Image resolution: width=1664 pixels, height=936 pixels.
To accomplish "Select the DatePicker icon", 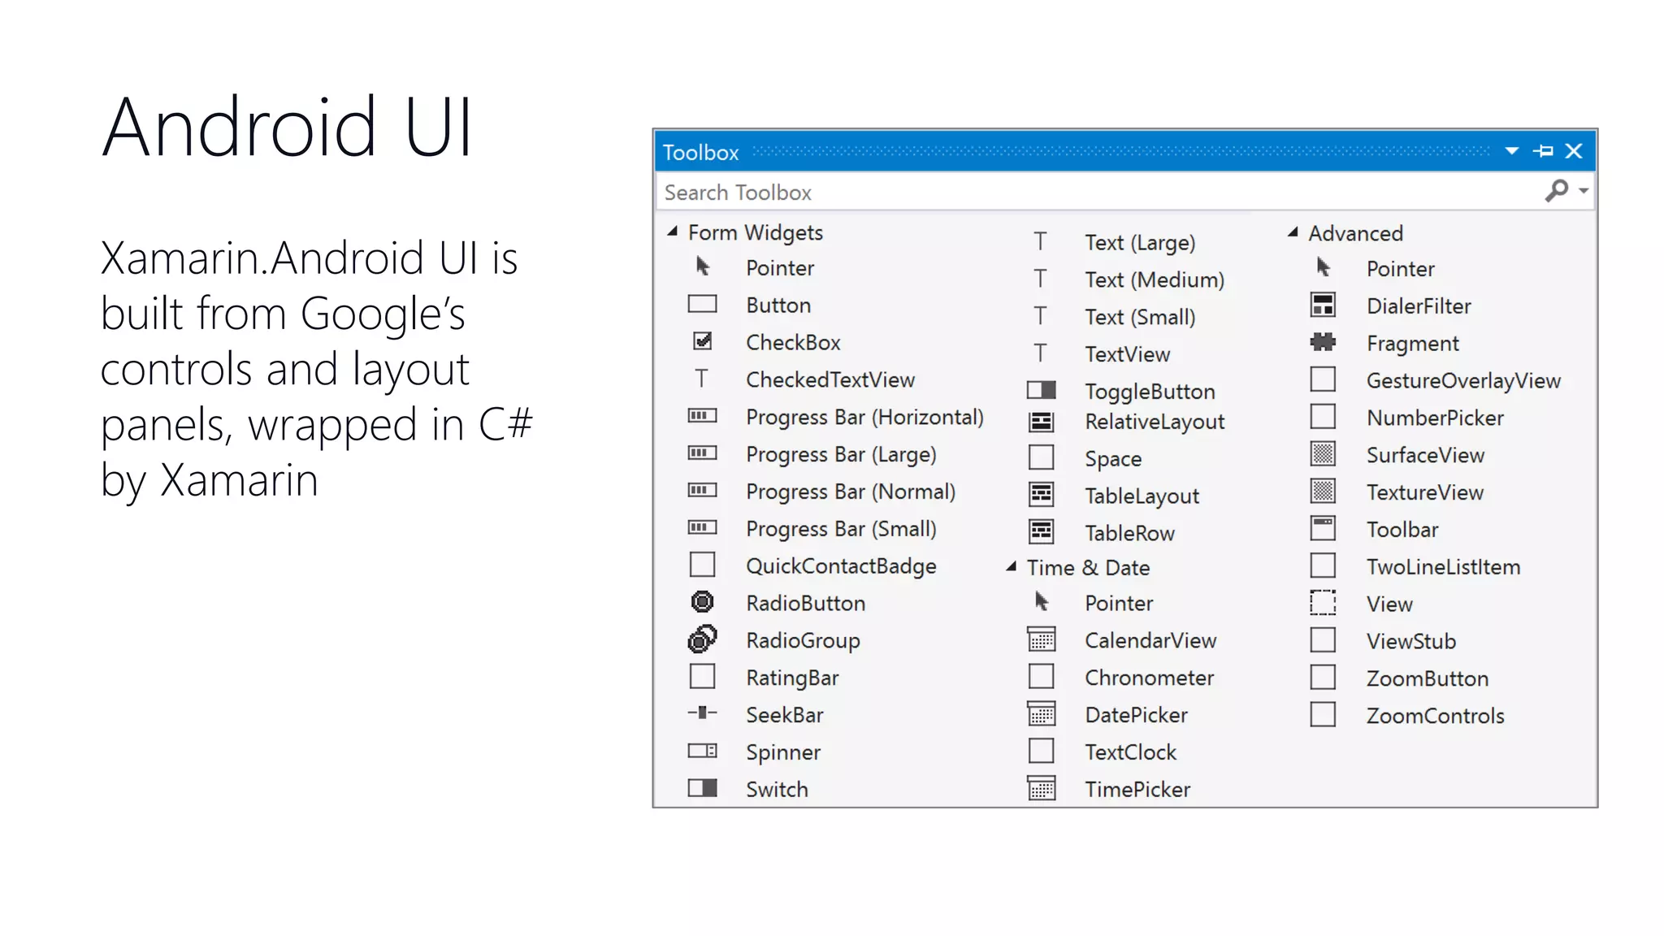I will tap(1042, 714).
